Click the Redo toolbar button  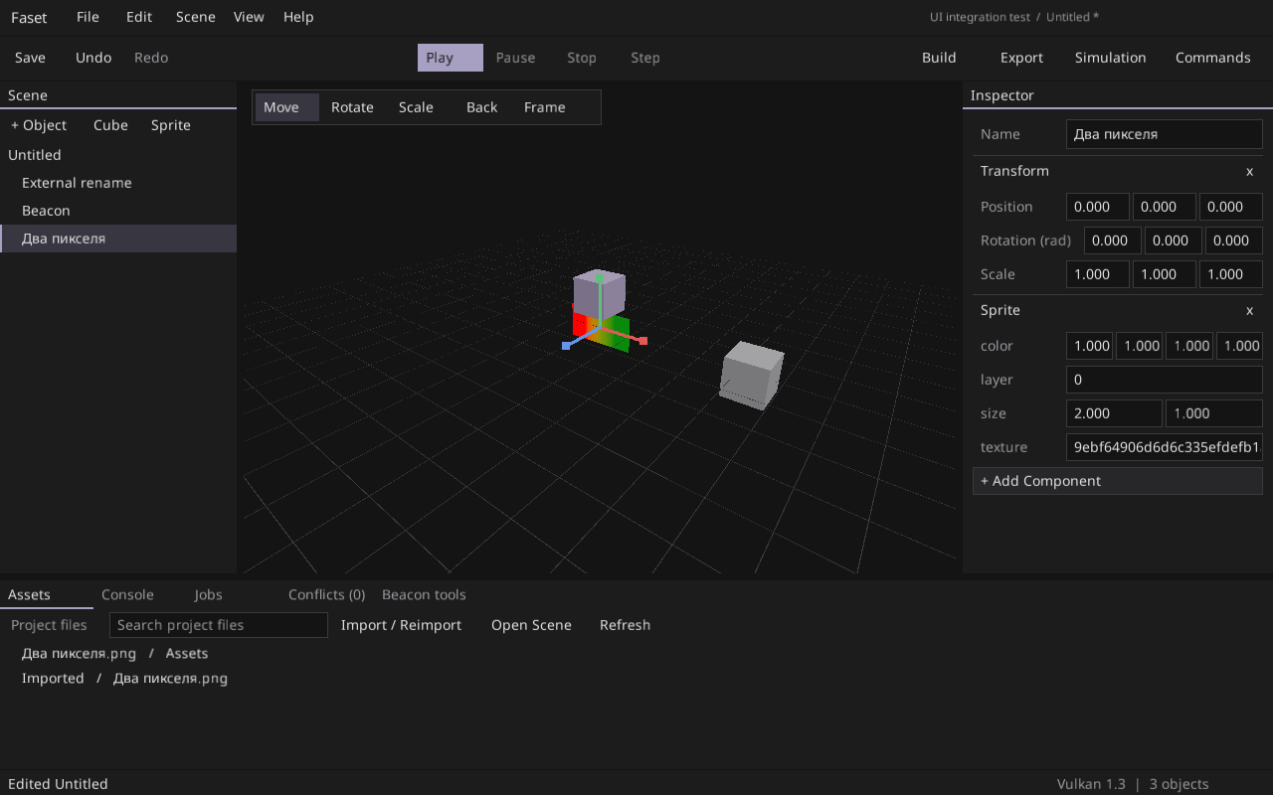[151, 58]
